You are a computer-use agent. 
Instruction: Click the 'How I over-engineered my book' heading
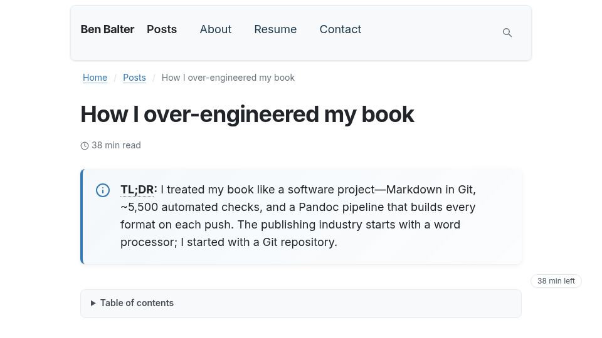pos(247,114)
